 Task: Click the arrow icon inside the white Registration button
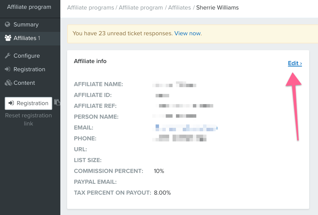pyautogui.click(x=11, y=103)
